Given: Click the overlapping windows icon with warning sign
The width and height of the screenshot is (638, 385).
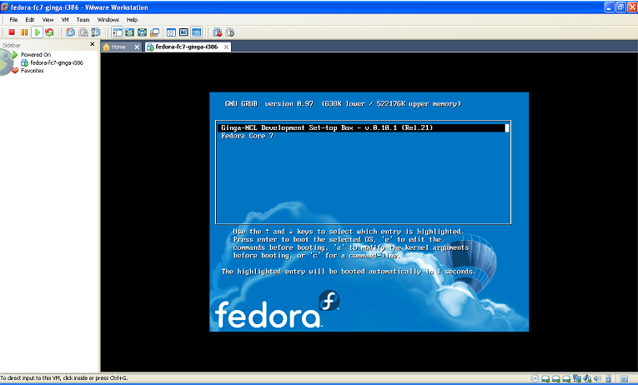Looking at the screenshot, I should pos(154,32).
